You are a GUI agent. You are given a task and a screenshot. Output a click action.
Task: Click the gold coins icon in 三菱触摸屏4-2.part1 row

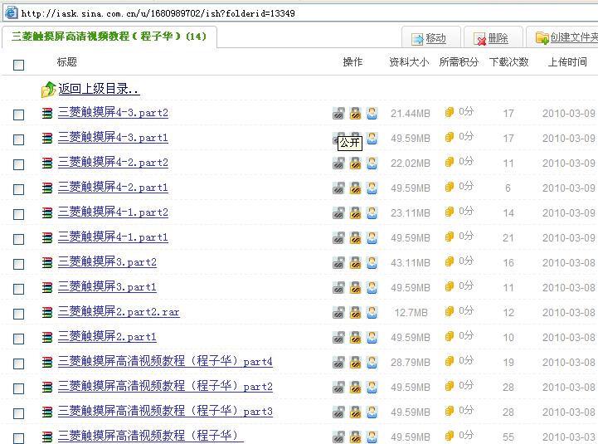[450, 188]
